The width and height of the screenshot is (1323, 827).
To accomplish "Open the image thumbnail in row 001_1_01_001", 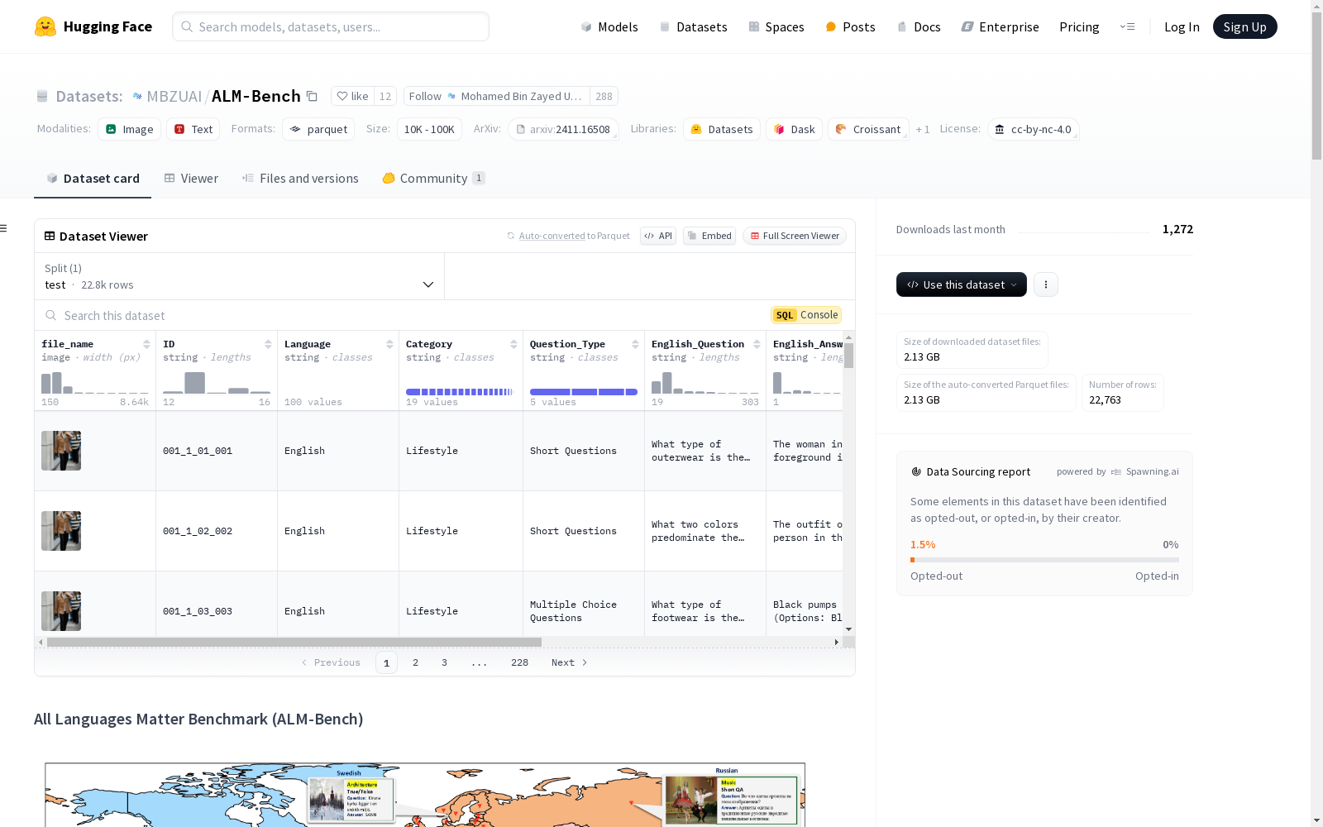I will 61,451.
